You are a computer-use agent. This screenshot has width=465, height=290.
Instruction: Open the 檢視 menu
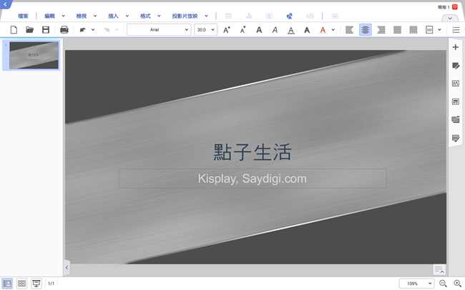tap(82, 16)
